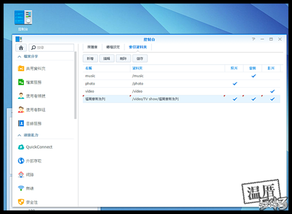Switch to the 媒體庫 tab

[x=92, y=47]
